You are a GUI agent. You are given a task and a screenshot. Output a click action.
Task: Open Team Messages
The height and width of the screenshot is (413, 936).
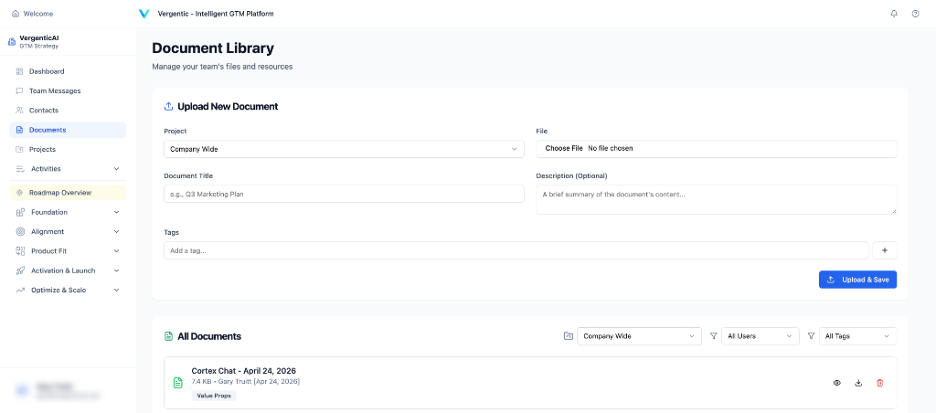point(68,91)
